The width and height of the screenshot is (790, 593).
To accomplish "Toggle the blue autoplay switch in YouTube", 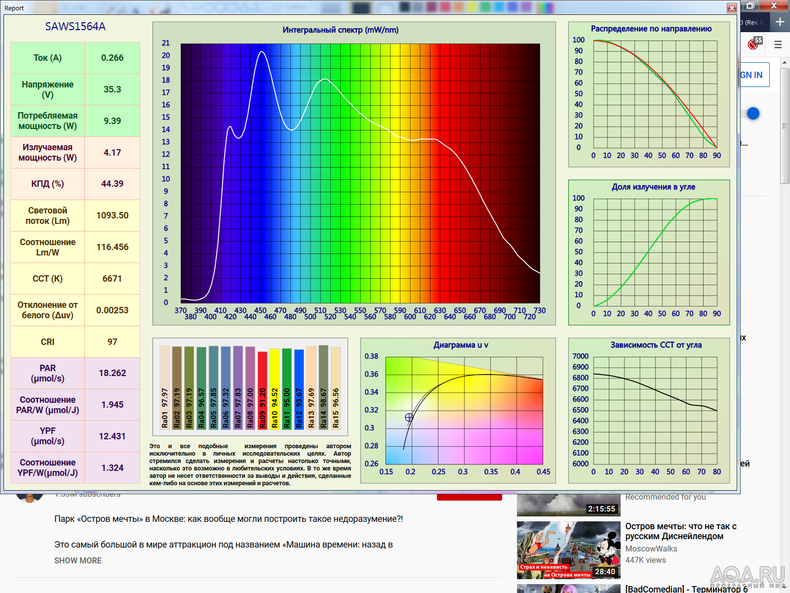I will (x=752, y=114).
